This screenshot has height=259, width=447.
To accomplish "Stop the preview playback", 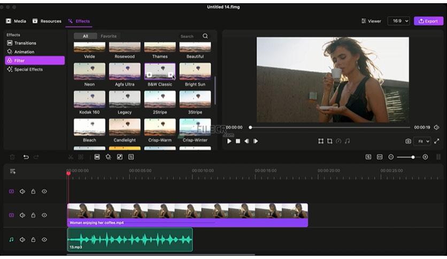I will 238,141.
